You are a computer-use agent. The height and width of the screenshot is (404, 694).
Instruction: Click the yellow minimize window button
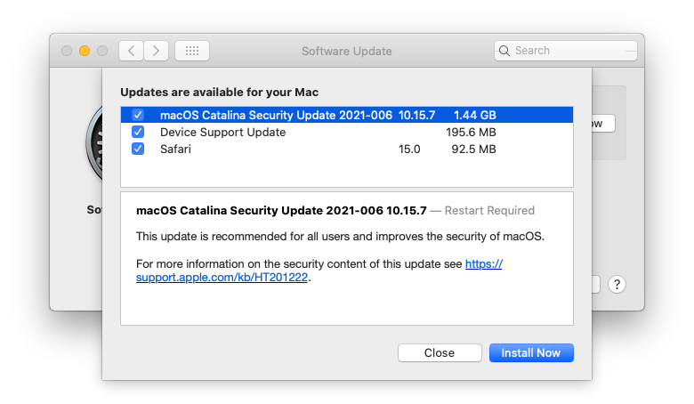click(x=85, y=51)
